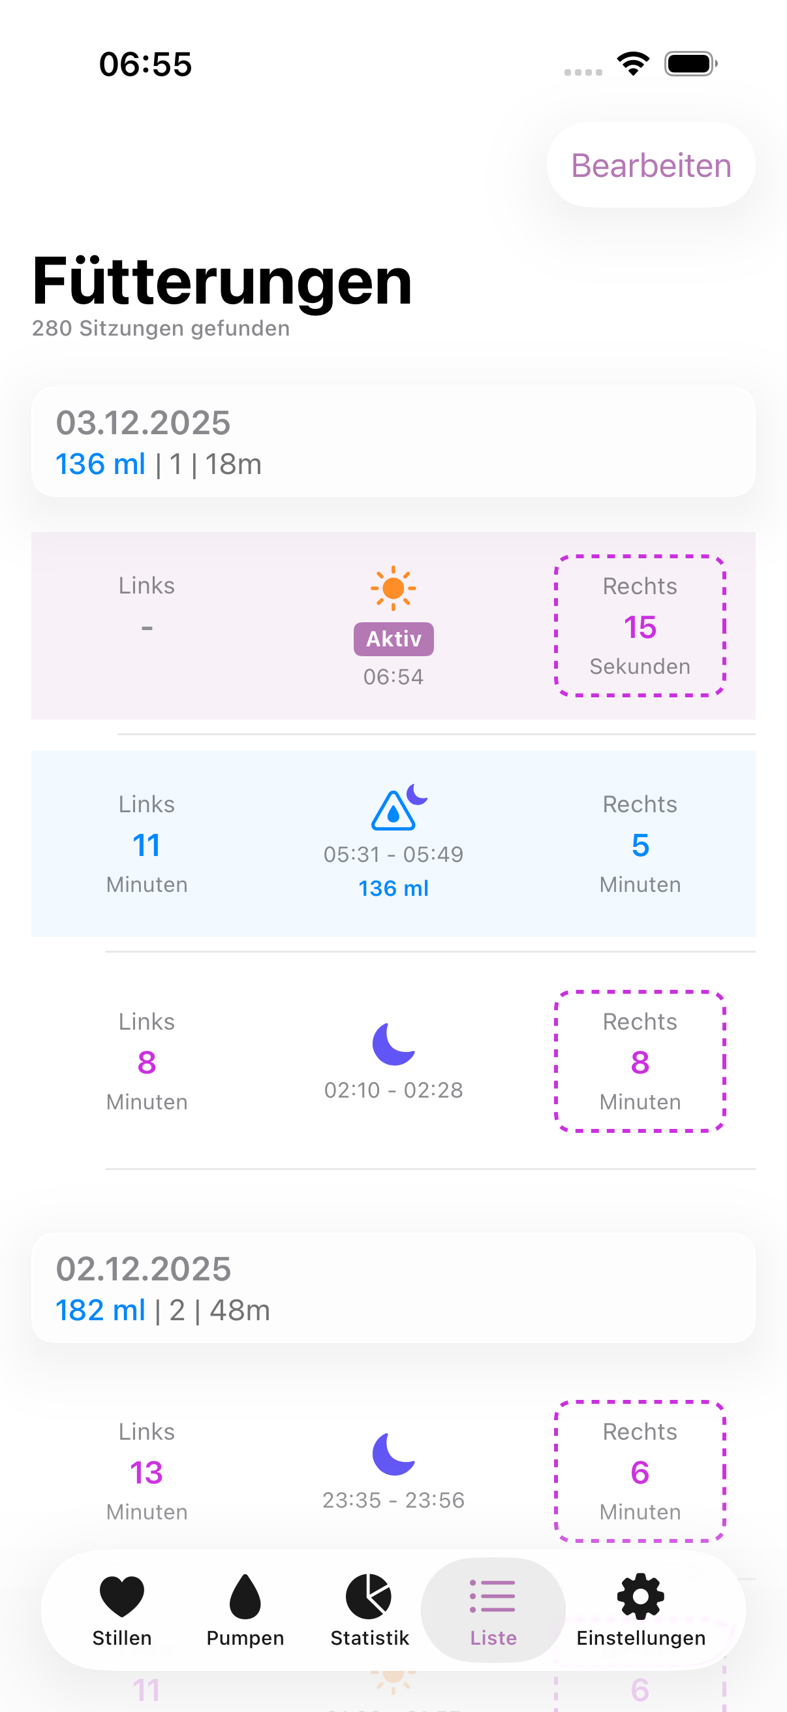Open the Statistik pie chart icon
The width and height of the screenshot is (787, 1712).
[x=369, y=1596]
